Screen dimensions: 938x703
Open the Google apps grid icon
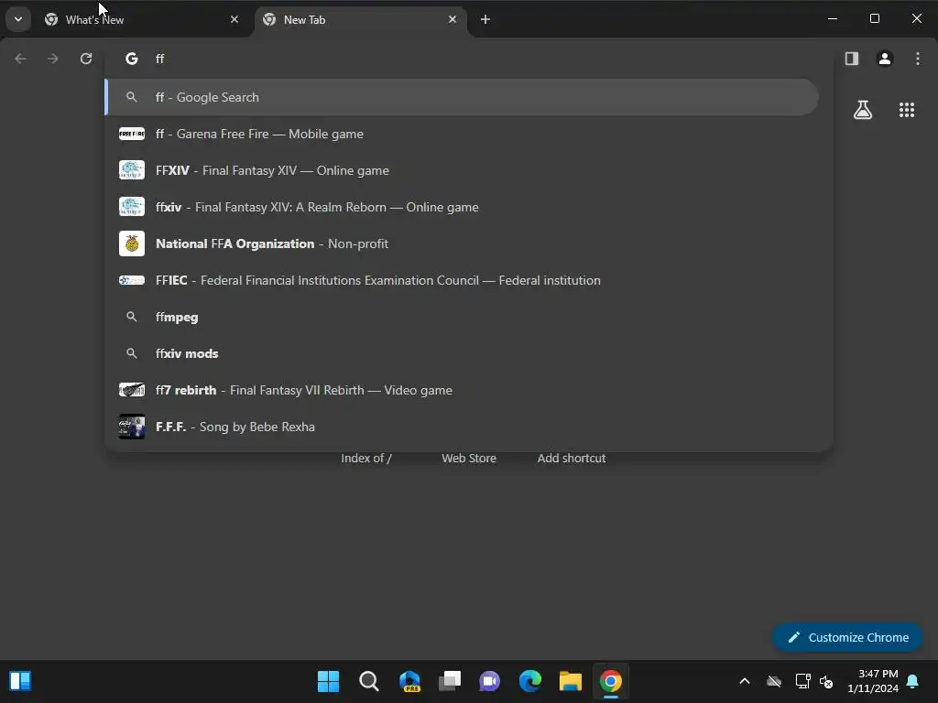pyautogui.click(x=907, y=110)
